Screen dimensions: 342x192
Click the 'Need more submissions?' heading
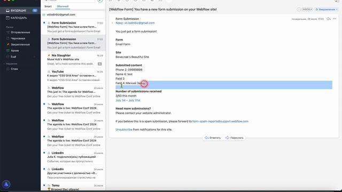[133, 108]
